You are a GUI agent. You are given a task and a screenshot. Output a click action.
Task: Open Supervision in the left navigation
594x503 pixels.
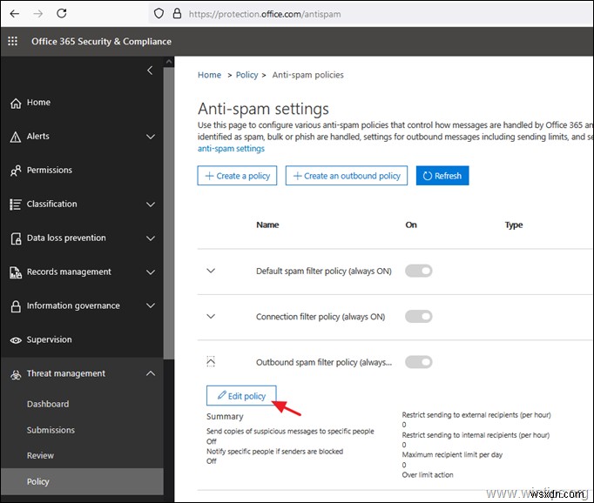pyautogui.click(x=49, y=339)
